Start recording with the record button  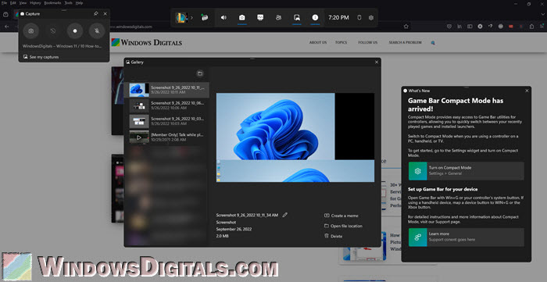click(x=75, y=31)
